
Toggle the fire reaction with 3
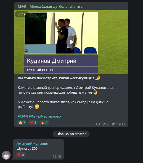coord(44,123)
